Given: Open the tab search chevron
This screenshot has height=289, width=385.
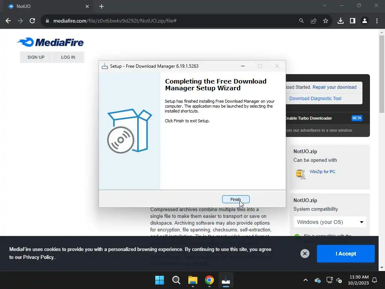Looking at the screenshot, I should coord(324,5).
